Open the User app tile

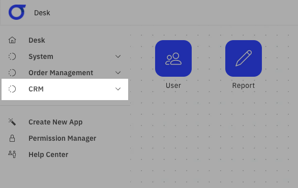click(x=173, y=58)
